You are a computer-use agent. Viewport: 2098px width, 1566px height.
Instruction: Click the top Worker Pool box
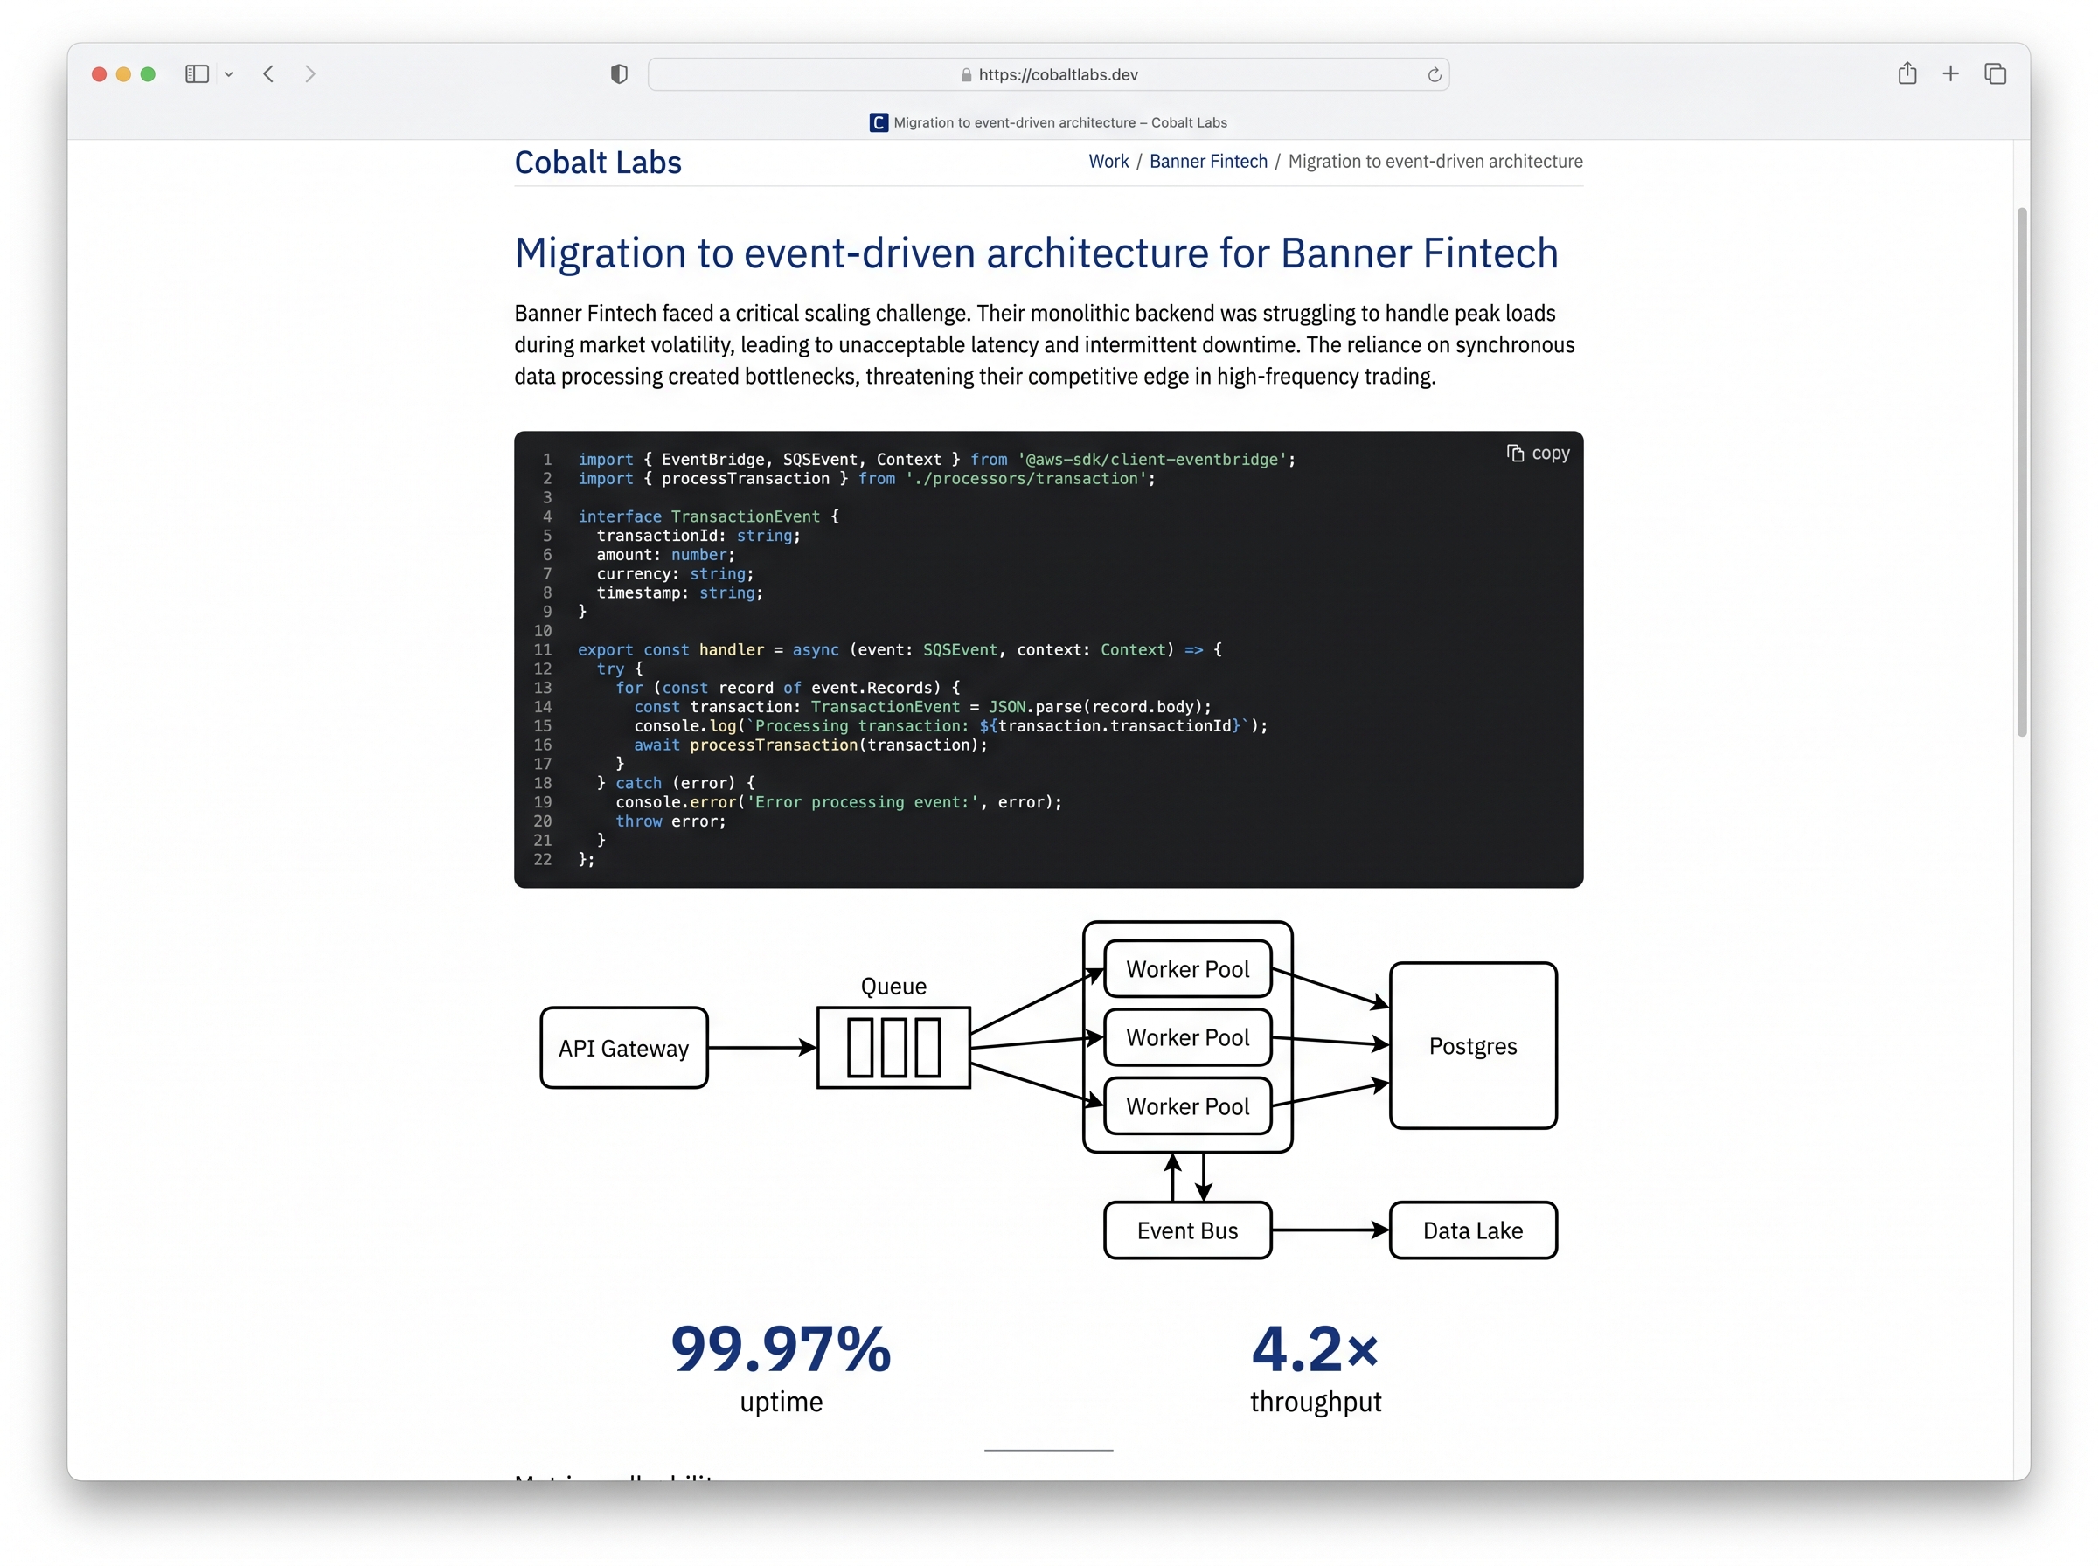click(x=1187, y=969)
